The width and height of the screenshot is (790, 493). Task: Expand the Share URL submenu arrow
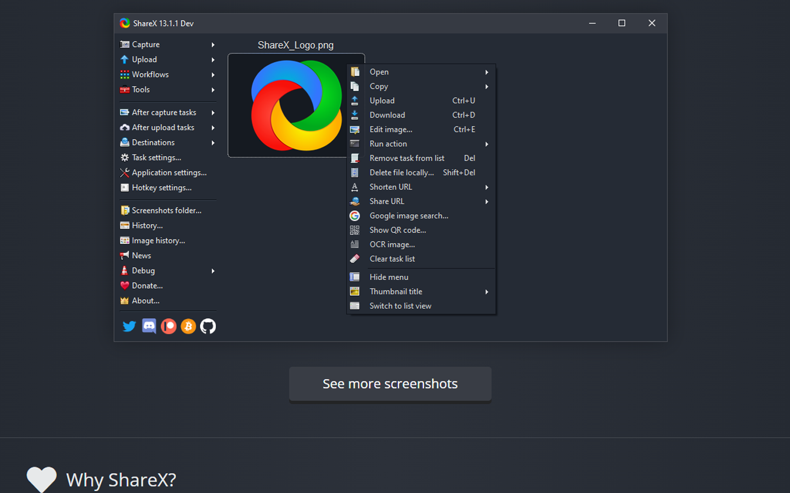coord(487,201)
